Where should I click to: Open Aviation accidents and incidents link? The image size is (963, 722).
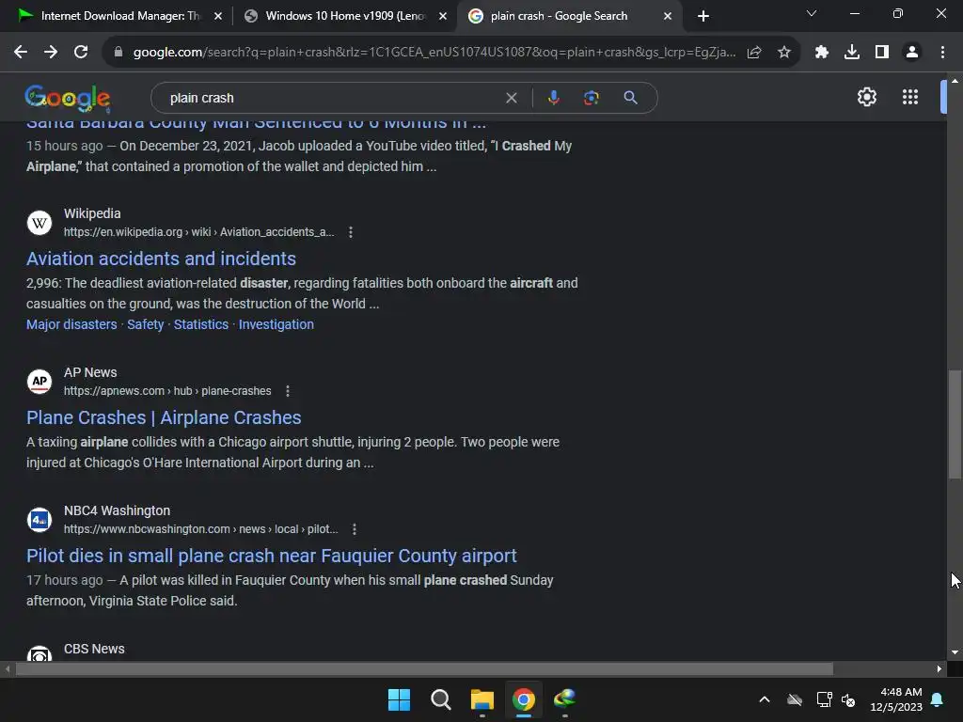click(x=161, y=259)
